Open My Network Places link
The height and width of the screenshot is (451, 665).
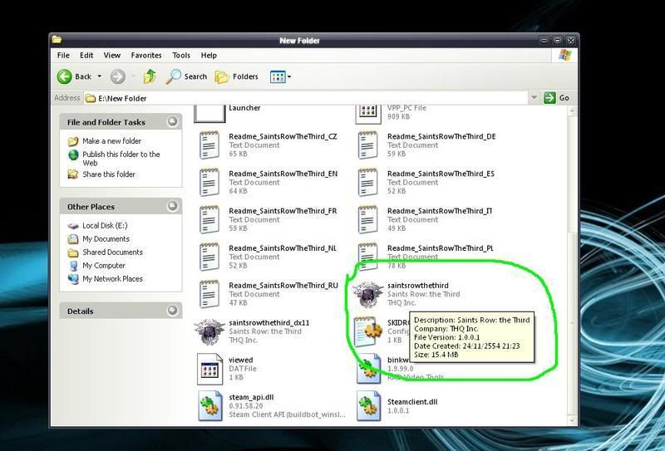coord(112,279)
